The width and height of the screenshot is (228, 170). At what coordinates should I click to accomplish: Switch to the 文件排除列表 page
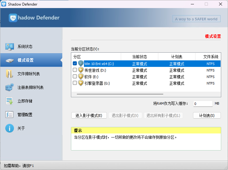point(28,74)
